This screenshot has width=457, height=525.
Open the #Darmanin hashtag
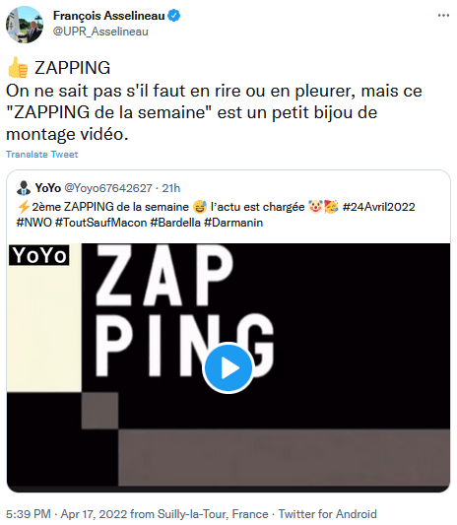(233, 223)
